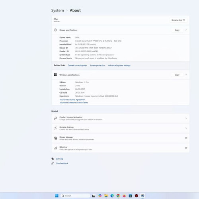Open File Explorer from the taskbar
The width and height of the screenshot is (199, 199).
[x=106, y=196]
